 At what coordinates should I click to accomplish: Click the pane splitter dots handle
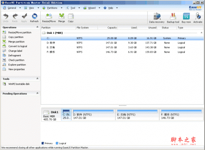(123, 105)
